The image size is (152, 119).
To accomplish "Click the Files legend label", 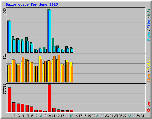I will pyautogui.click(x=149, y=24).
